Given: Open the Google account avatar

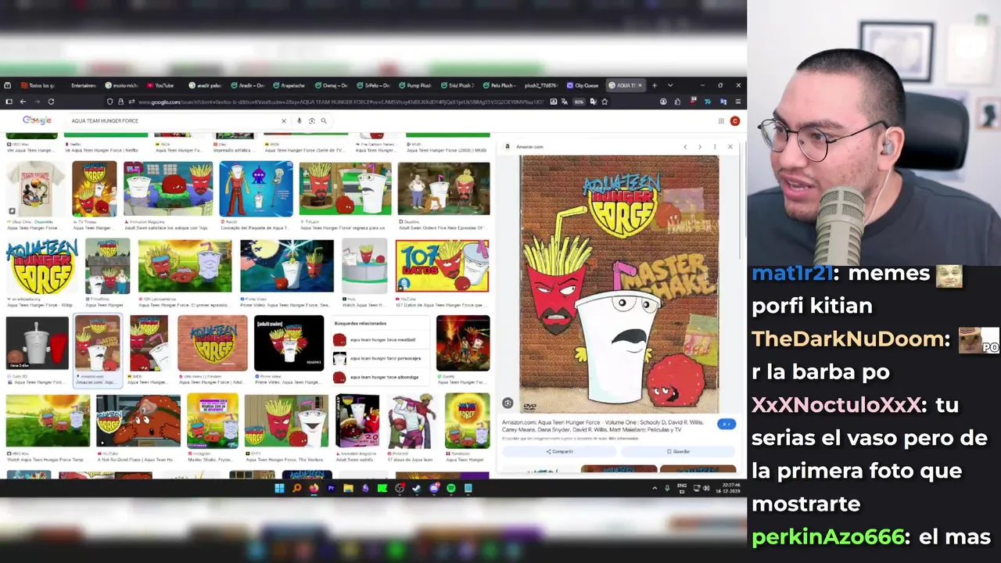Looking at the screenshot, I should pyautogui.click(x=735, y=121).
